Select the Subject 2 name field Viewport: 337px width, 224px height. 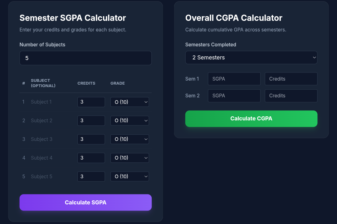click(x=51, y=121)
